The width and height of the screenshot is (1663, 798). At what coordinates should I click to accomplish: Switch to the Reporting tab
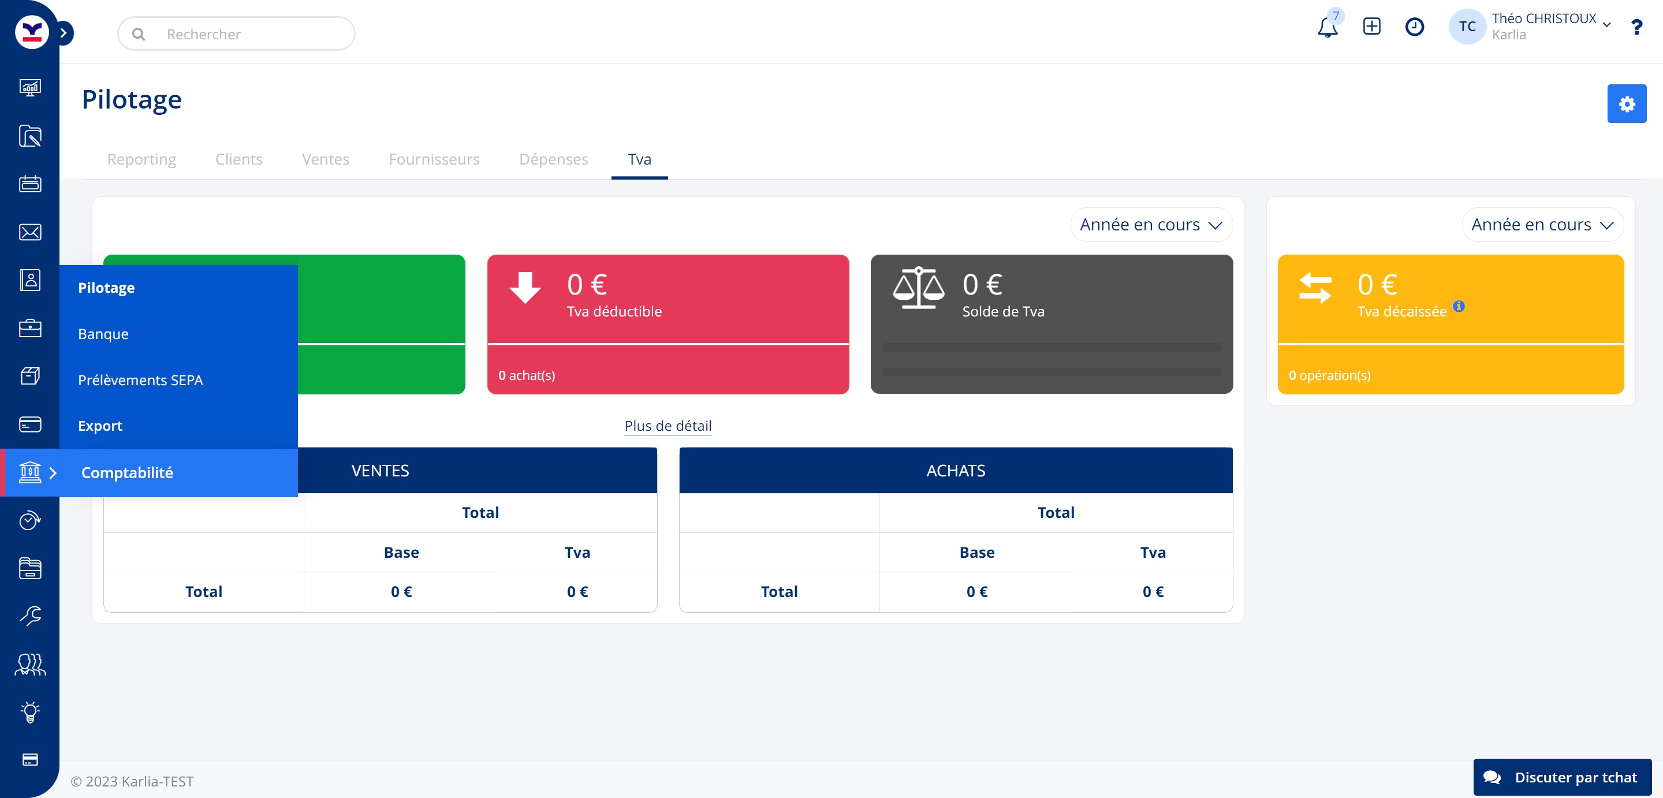click(141, 159)
